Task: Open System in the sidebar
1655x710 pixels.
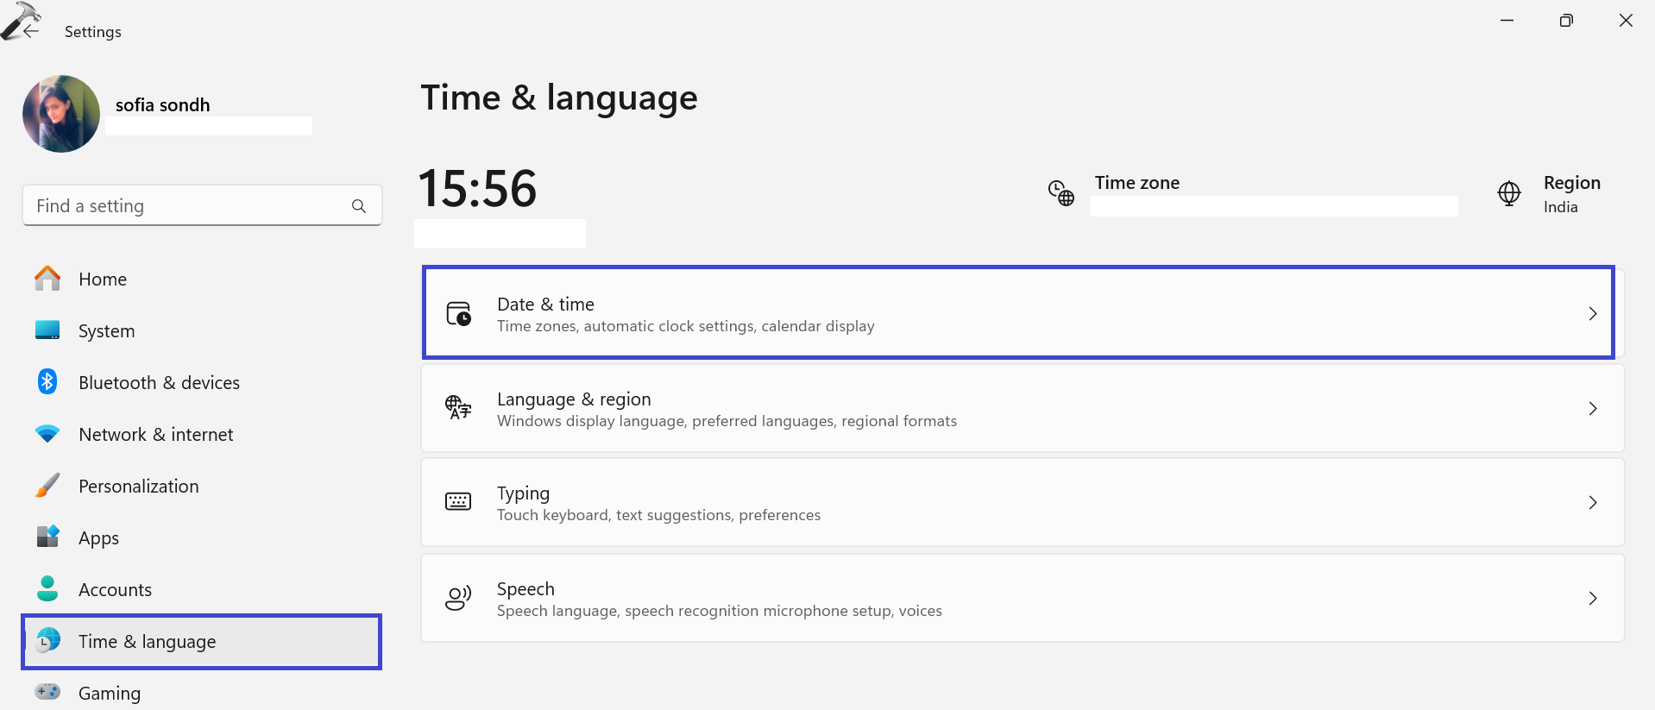Action: click(106, 331)
